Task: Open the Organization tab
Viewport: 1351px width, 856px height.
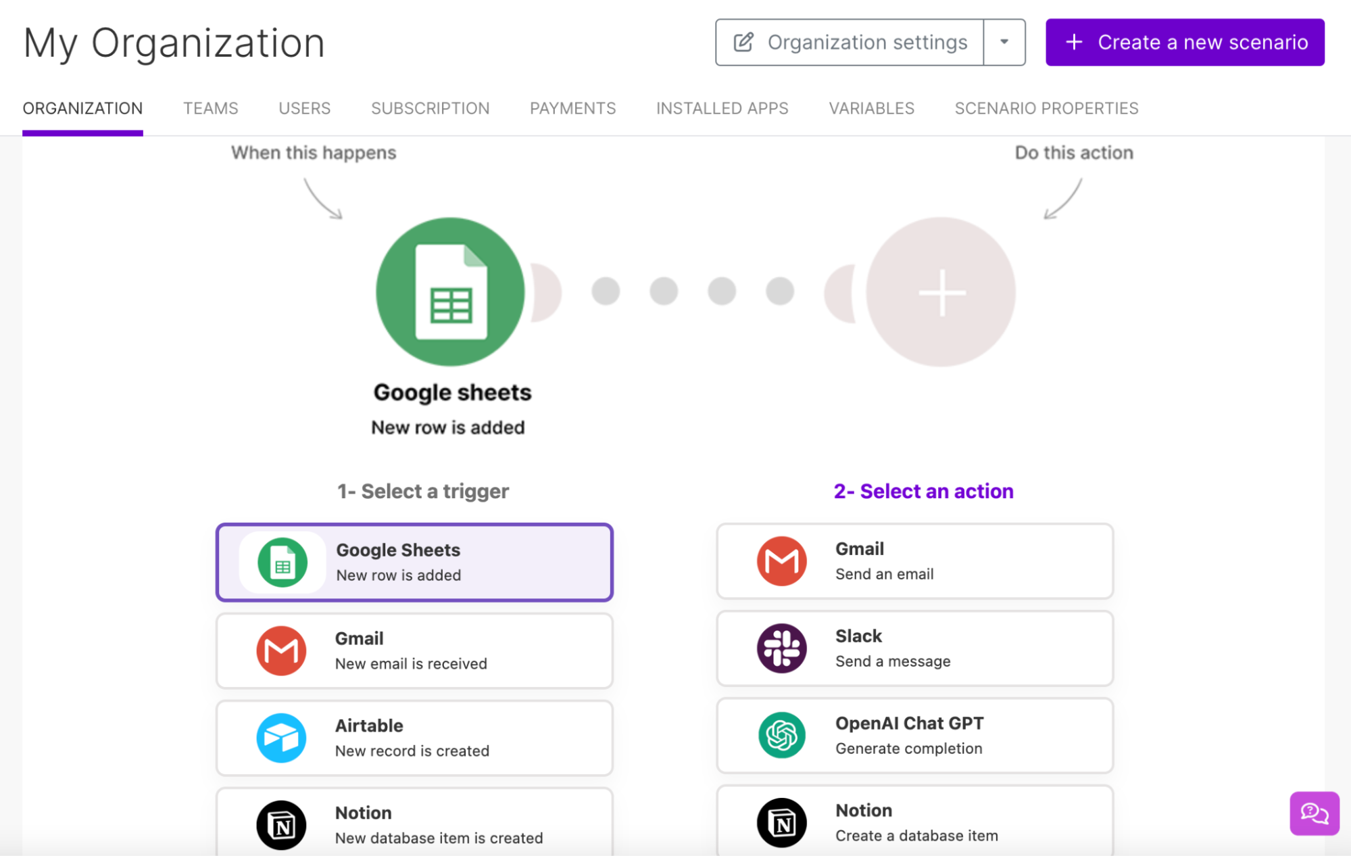Action: coord(82,108)
